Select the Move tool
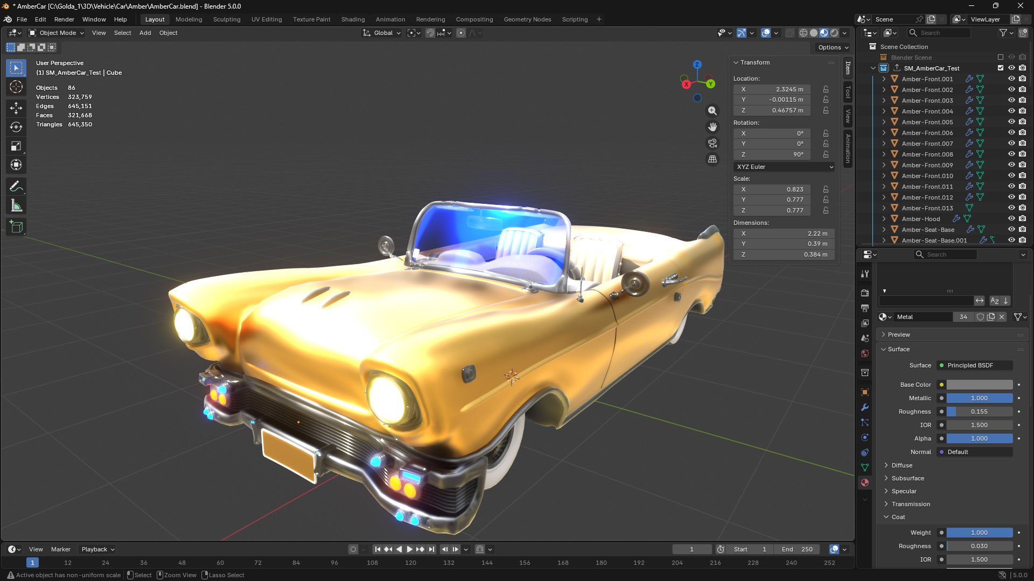Screen dimensions: 1034x581 16,108
